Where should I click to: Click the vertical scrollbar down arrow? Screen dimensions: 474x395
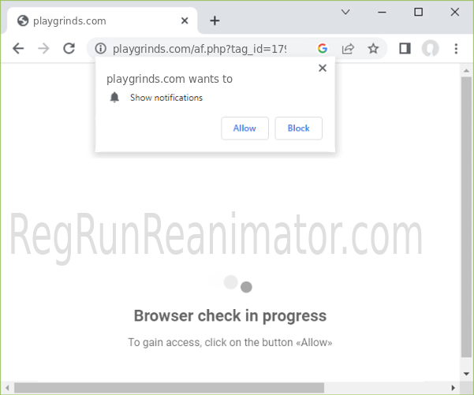pos(465,374)
